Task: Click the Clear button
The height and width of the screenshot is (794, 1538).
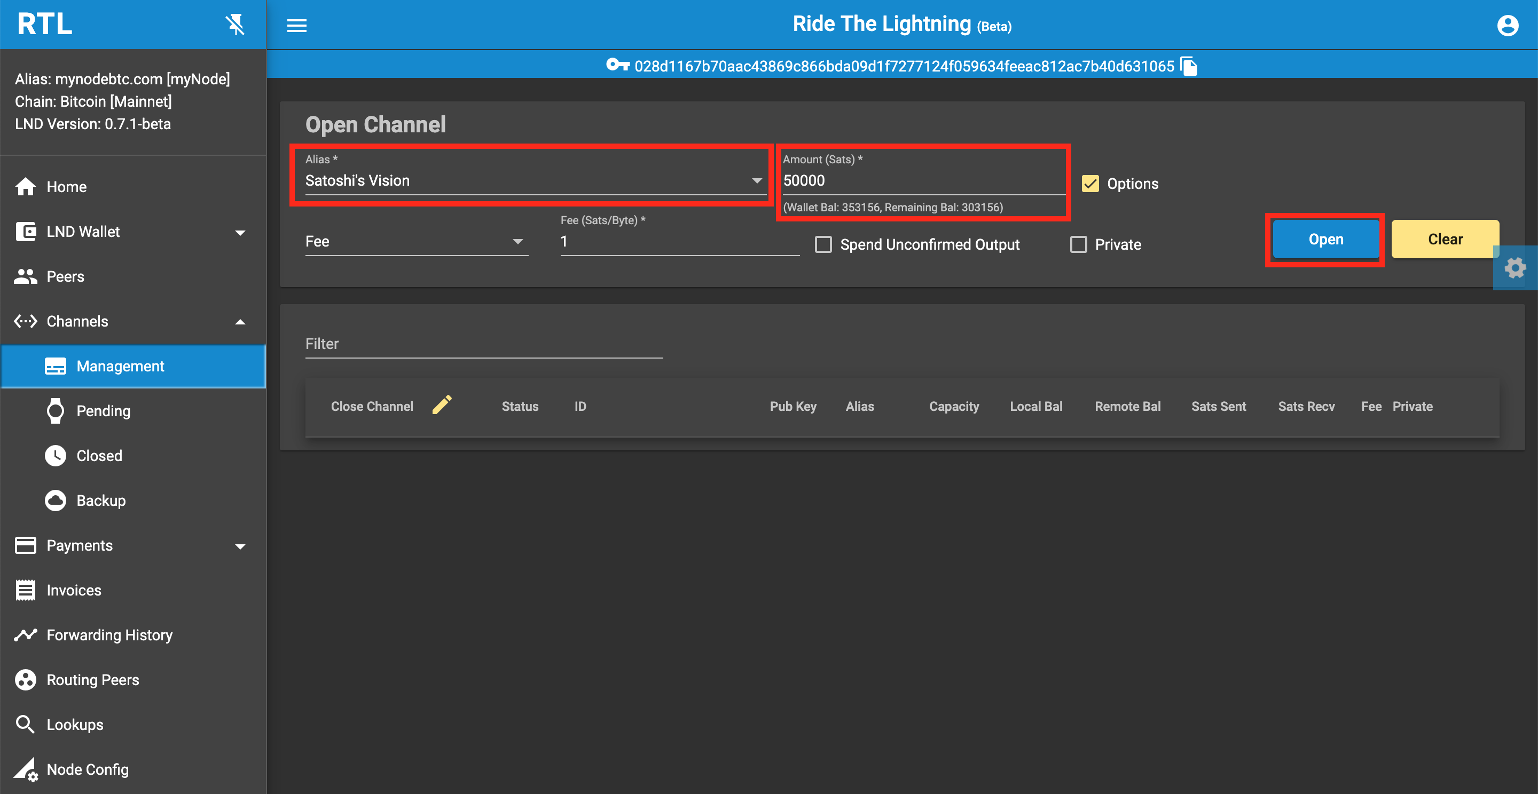Action: tap(1445, 239)
